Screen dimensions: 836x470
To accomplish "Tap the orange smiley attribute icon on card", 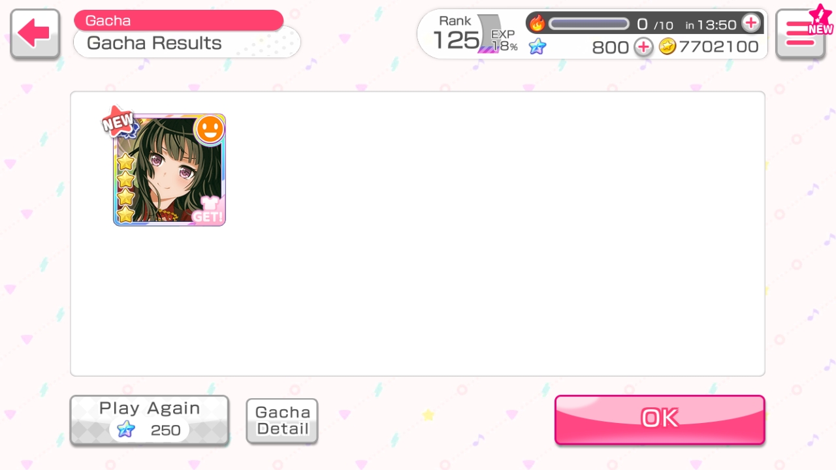I will (x=210, y=129).
